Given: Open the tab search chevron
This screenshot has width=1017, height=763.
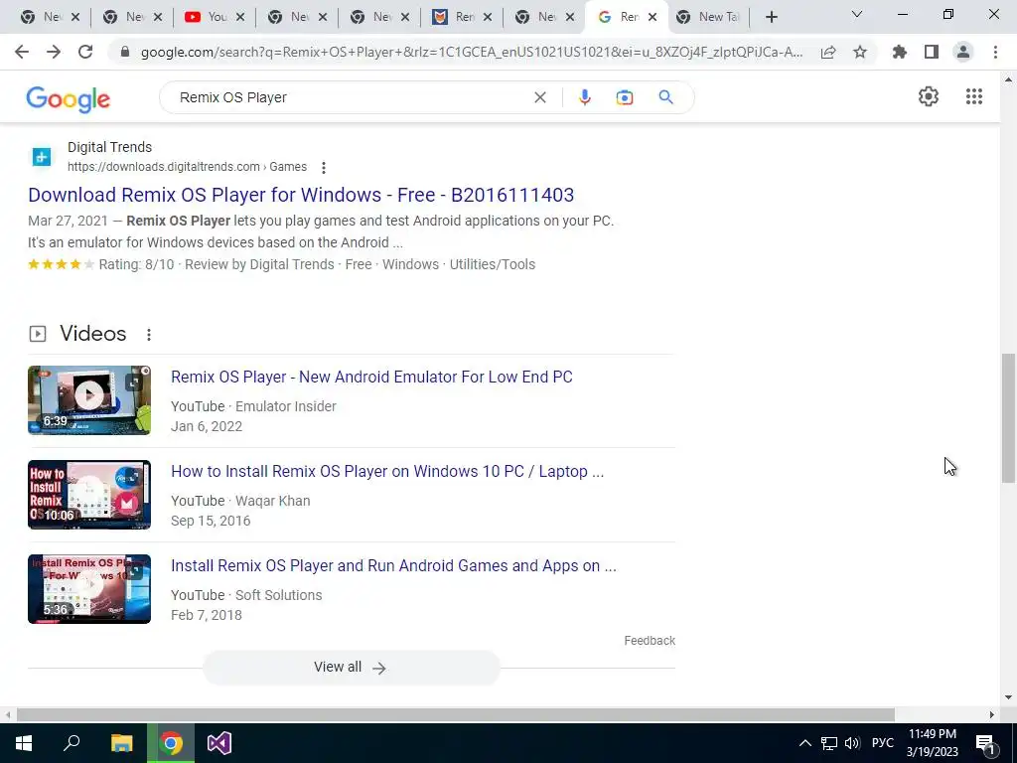Looking at the screenshot, I should pyautogui.click(x=857, y=14).
